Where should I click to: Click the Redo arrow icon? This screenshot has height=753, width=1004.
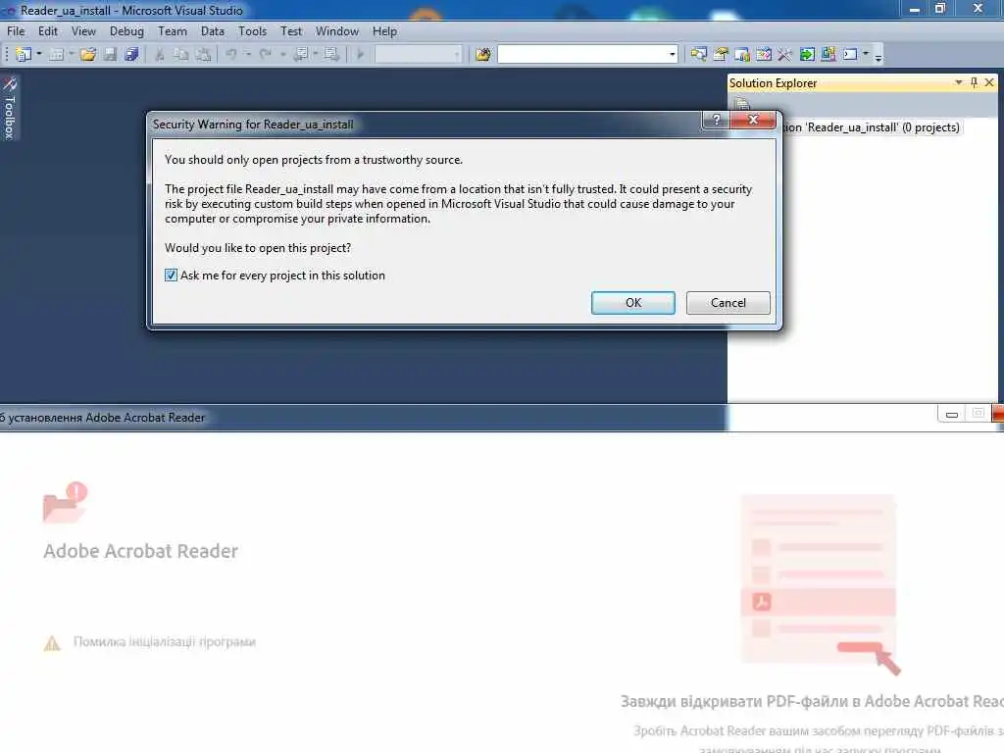coord(266,55)
